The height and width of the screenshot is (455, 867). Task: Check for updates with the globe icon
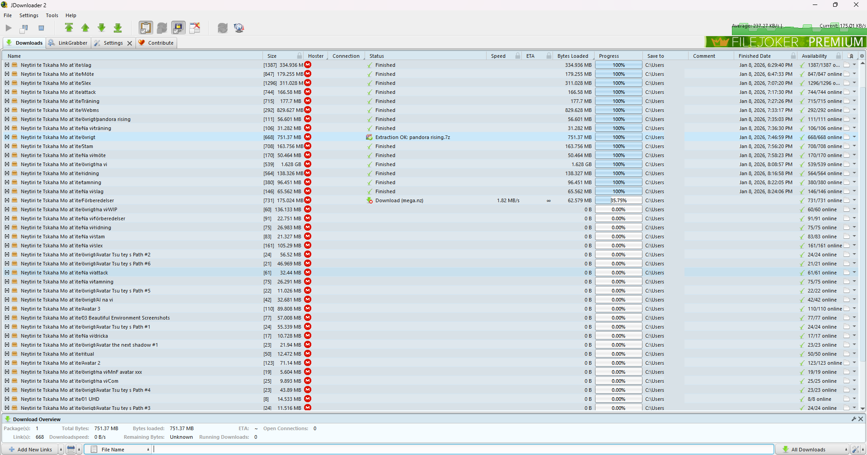[x=239, y=28]
